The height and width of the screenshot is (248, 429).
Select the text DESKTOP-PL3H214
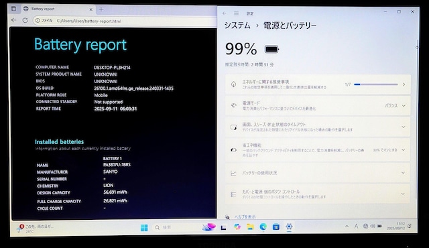point(112,67)
